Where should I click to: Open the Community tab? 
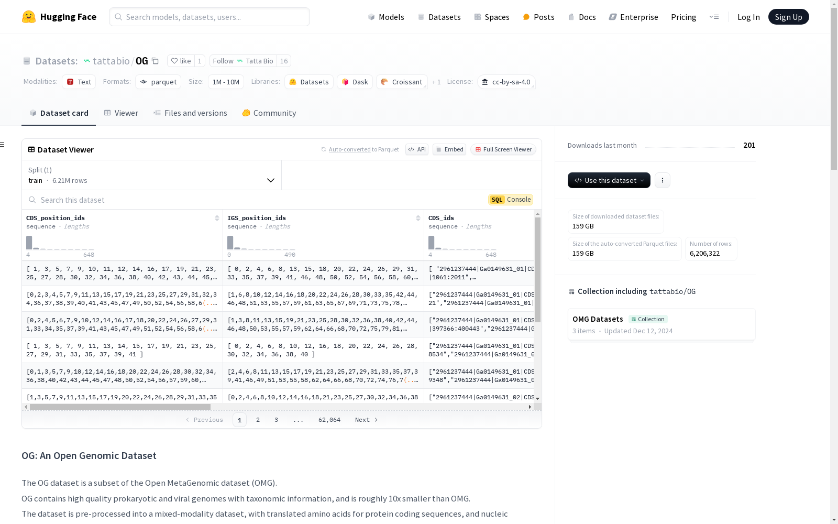click(269, 113)
